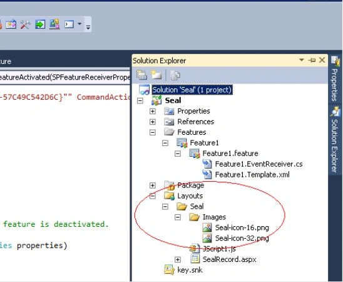
Task: Click the FeatureActivated method dropdown field
Action: coord(65,77)
